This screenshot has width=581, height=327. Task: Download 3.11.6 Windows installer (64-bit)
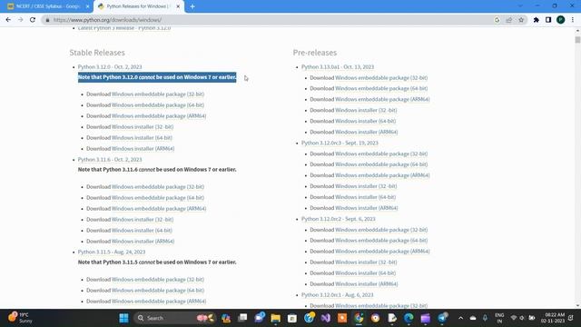coord(142,230)
